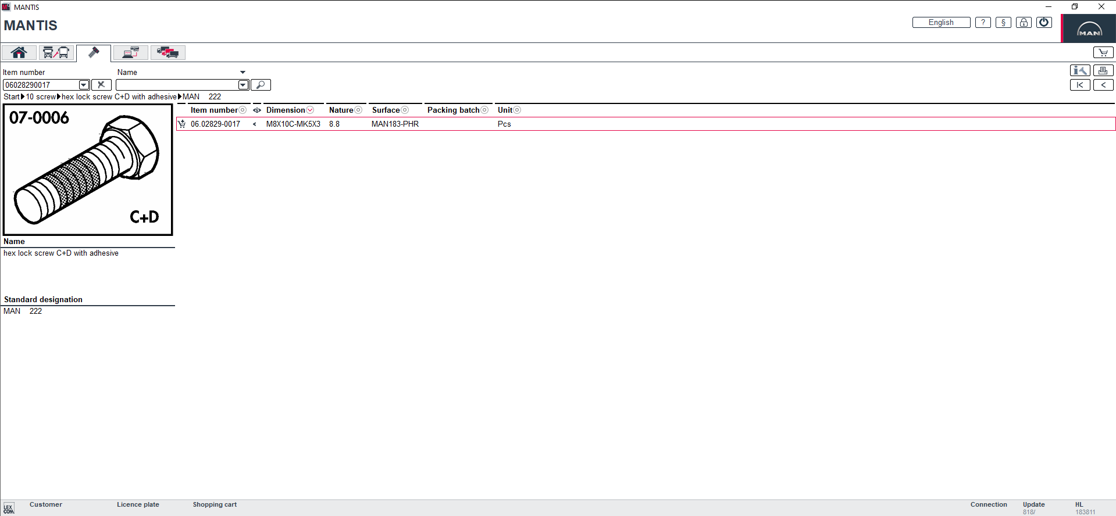Open help with the question mark button
Image resolution: width=1116 pixels, height=516 pixels.
pyautogui.click(x=983, y=23)
